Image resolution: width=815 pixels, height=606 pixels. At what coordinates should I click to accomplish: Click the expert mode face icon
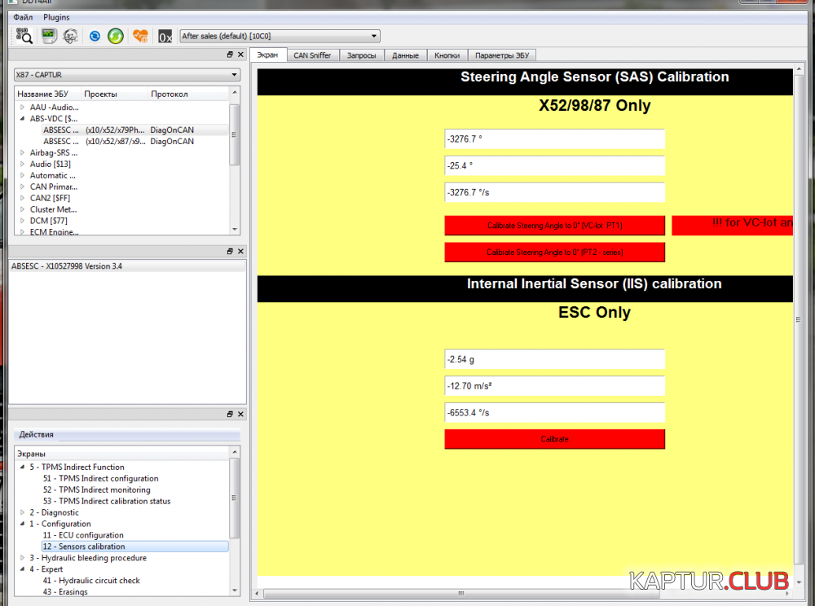[x=71, y=36]
